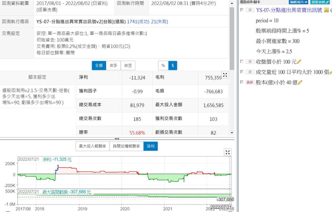Click the 編輯條件 button
The width and height of the screenshot is (332, 212).
[x=298, y=2]
